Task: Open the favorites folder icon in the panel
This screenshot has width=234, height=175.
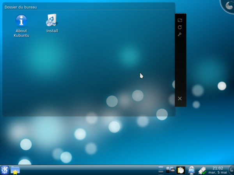Action: tap(15, 170)
